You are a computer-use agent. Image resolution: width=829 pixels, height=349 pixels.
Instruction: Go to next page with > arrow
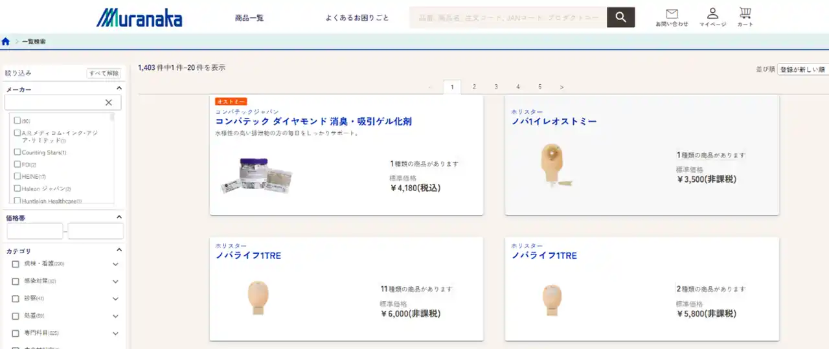point(562,87)
